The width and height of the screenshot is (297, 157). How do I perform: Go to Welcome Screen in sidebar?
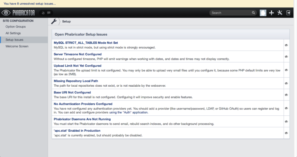click(17, 46)
